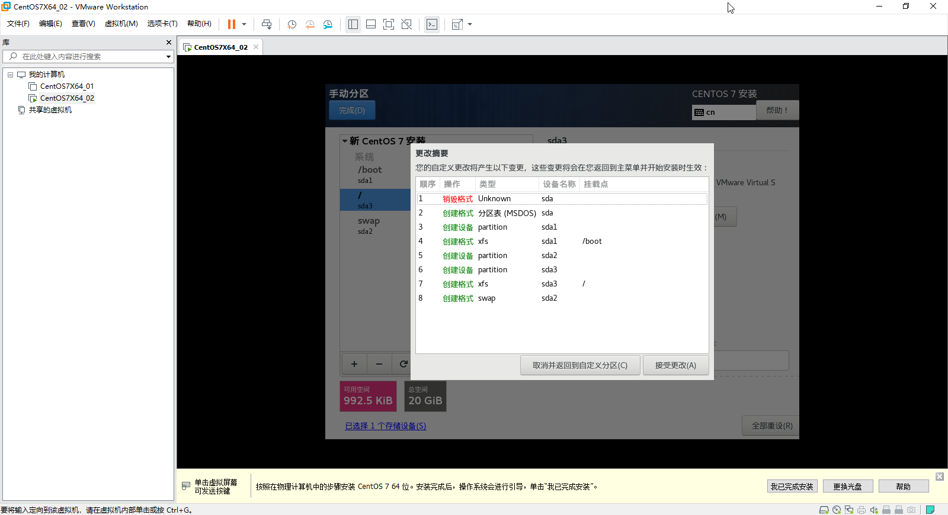The image size is (948, 515).
Task: Switch to Unity mode icon
Action: [x=406, y=24]
